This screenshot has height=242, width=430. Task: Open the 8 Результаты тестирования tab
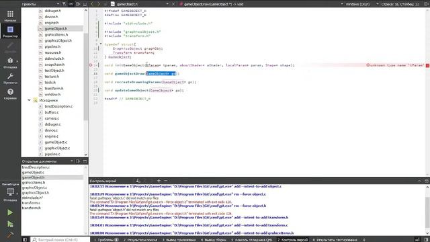[x=335, y=239]
